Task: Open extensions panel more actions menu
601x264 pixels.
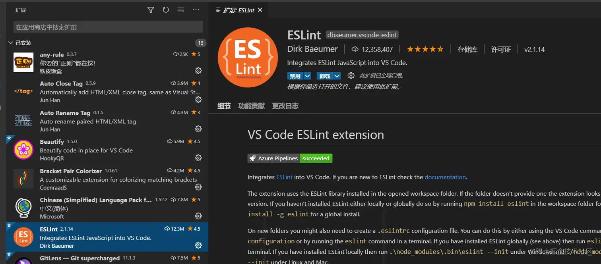Action: [x=196, y=10]
